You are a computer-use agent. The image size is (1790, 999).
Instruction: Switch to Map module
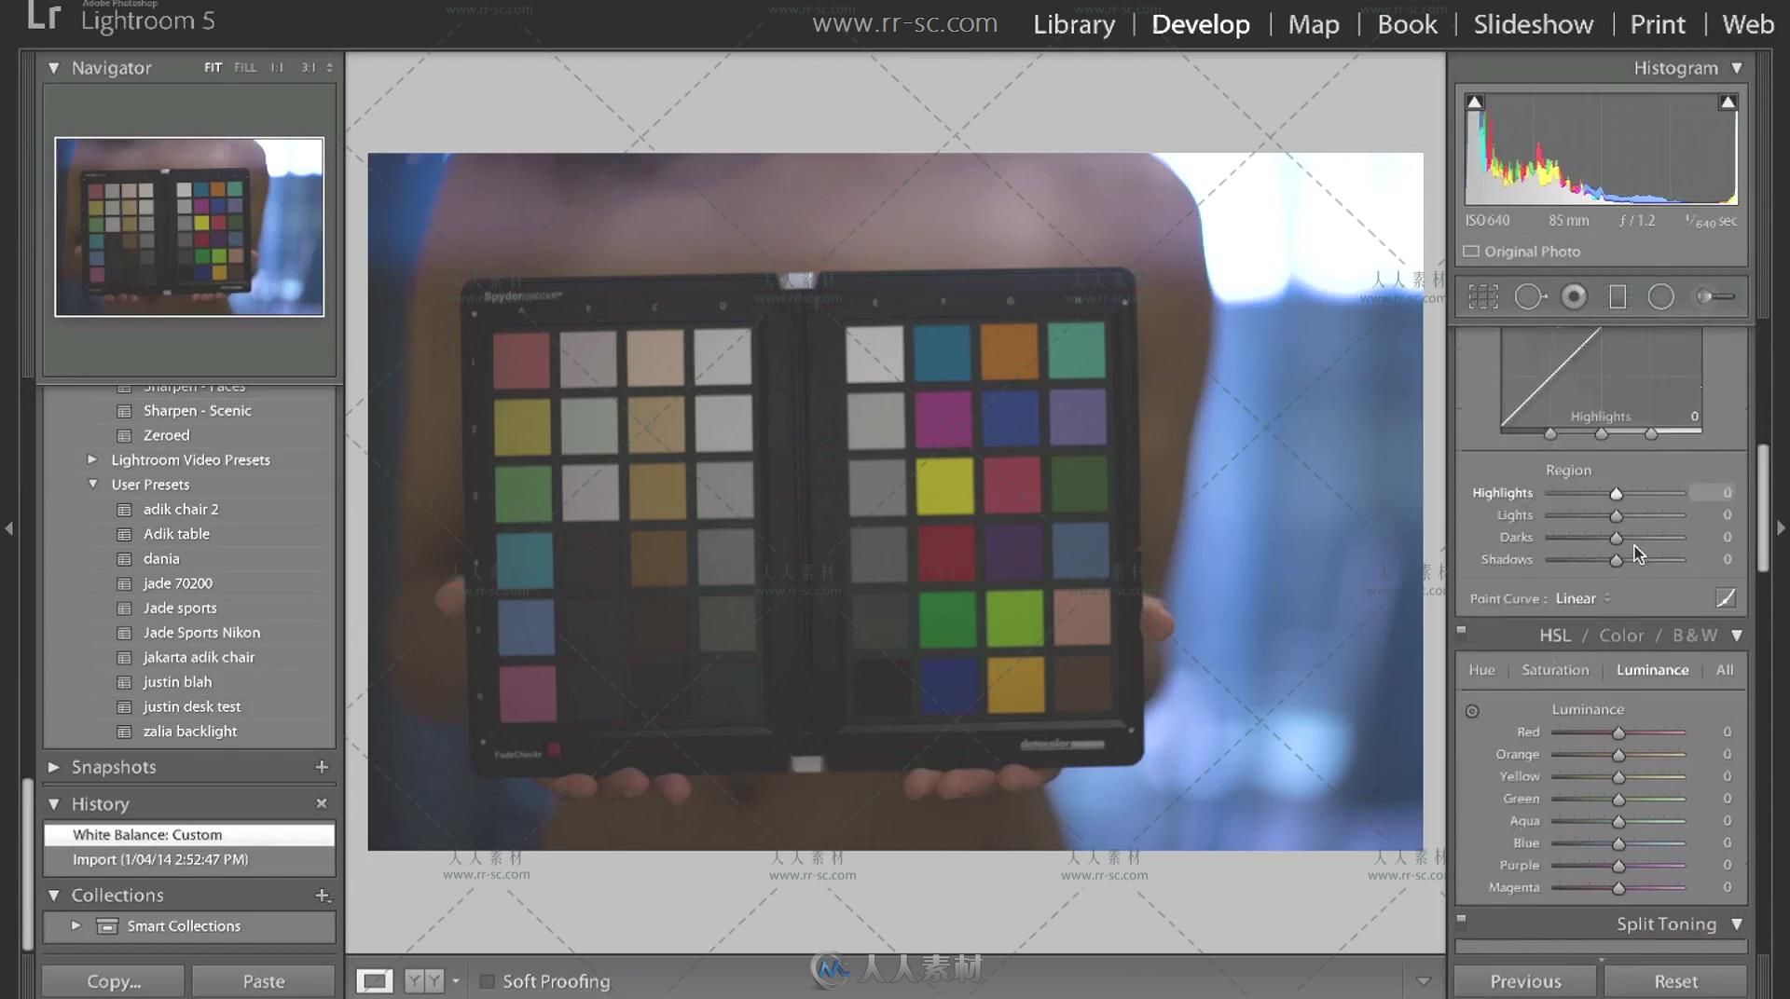[x=1314, y=24]
